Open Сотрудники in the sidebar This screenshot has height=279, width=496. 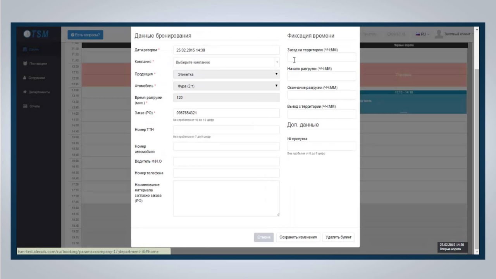(x=37, y=78)
